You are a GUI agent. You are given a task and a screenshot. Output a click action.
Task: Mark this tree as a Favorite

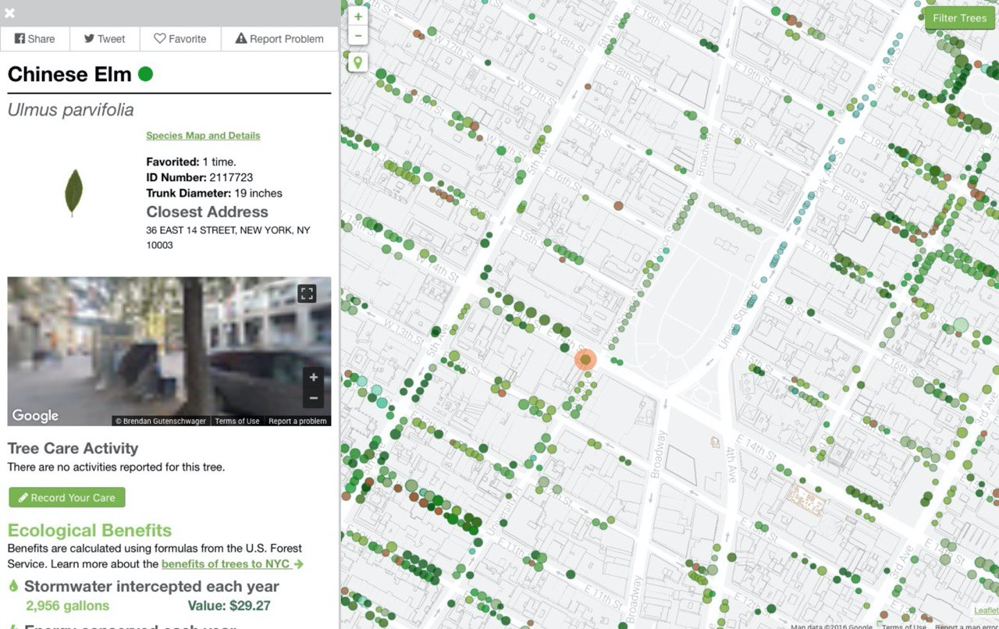pos(180,39)
